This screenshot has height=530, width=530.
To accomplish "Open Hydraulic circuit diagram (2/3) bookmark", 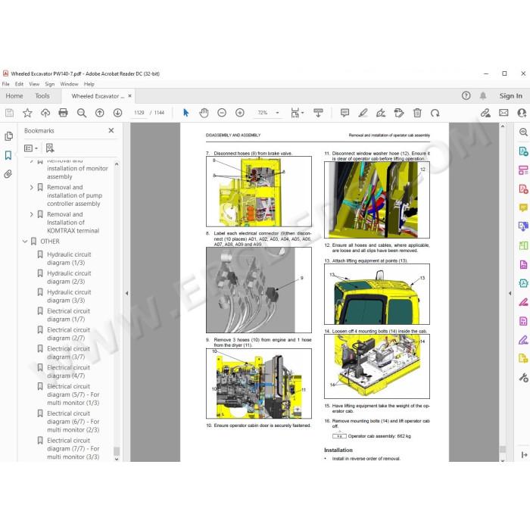I will 70,278.
